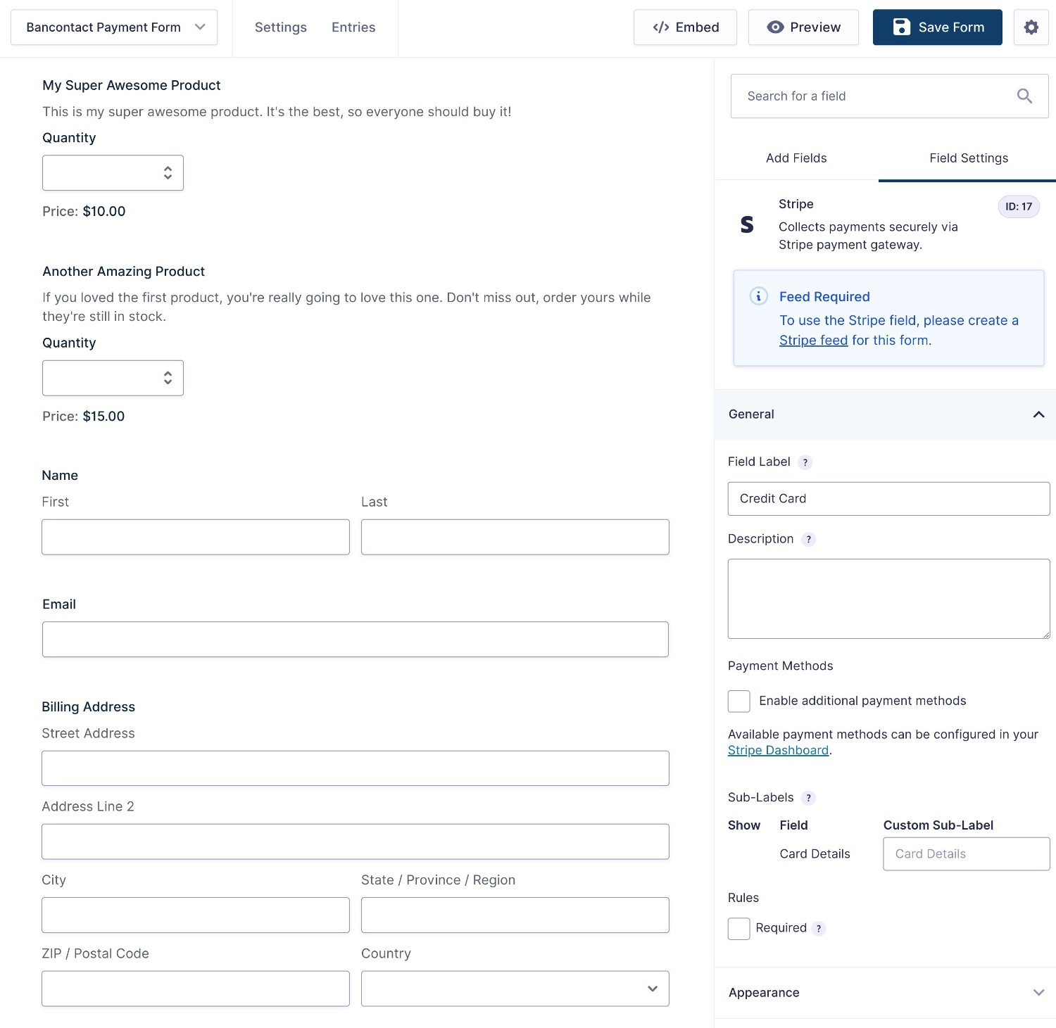Screen dimensions: 1056x1028
Task: Focus the Search for a field box
Action: click(889, 96)
